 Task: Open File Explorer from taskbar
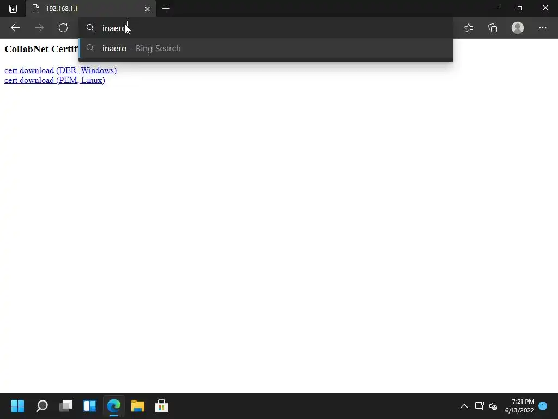click(x=138, y=406)
